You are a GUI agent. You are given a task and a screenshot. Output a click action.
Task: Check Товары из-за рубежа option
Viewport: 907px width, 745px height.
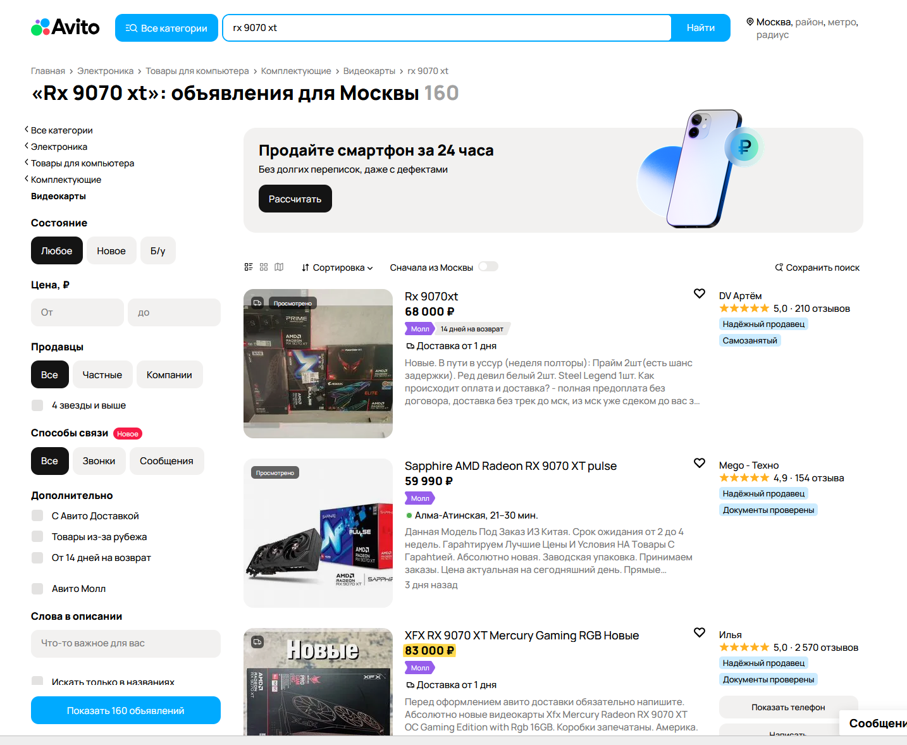point(37,537)
